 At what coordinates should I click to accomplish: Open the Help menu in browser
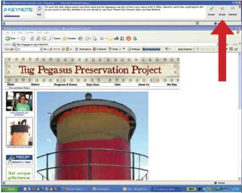[47, 32]
